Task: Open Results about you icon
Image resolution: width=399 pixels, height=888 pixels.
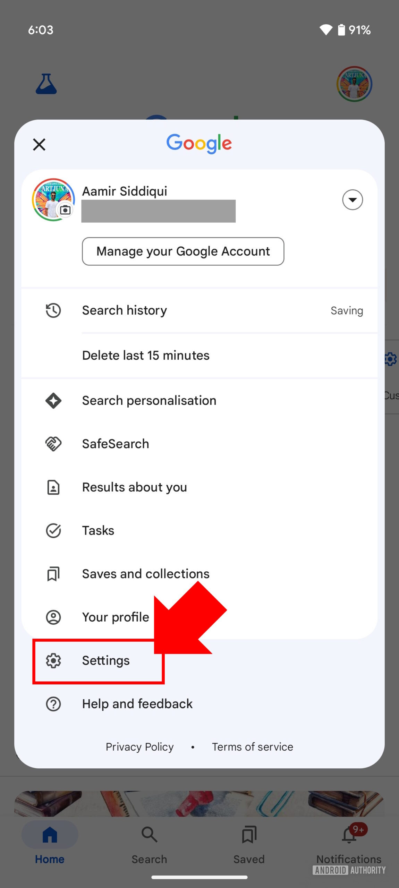Action: click(53, 487)
